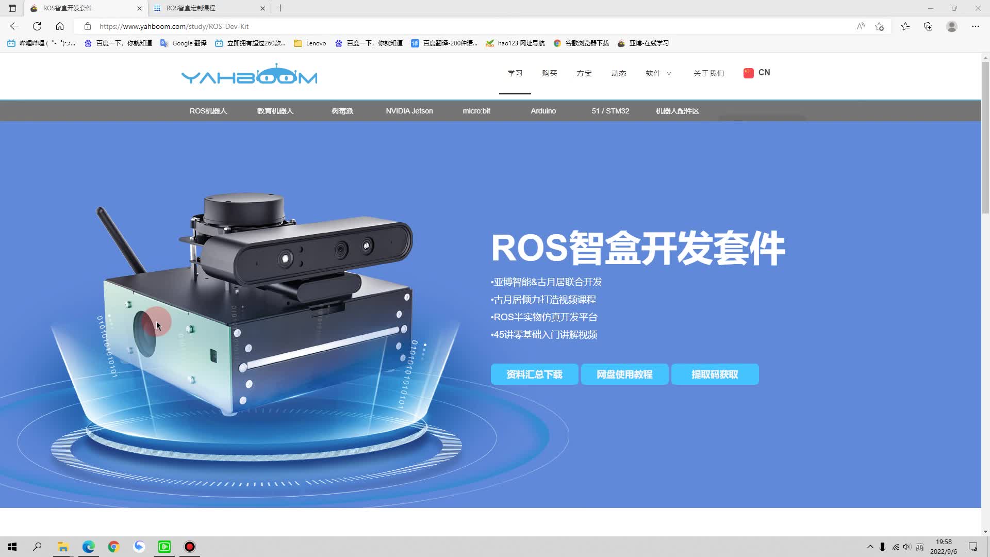Viewport: 990px width, 557px height.
Task: Click the Yahboom logo
Action: 250,74
